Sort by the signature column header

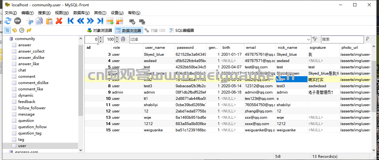pos(324,48)
